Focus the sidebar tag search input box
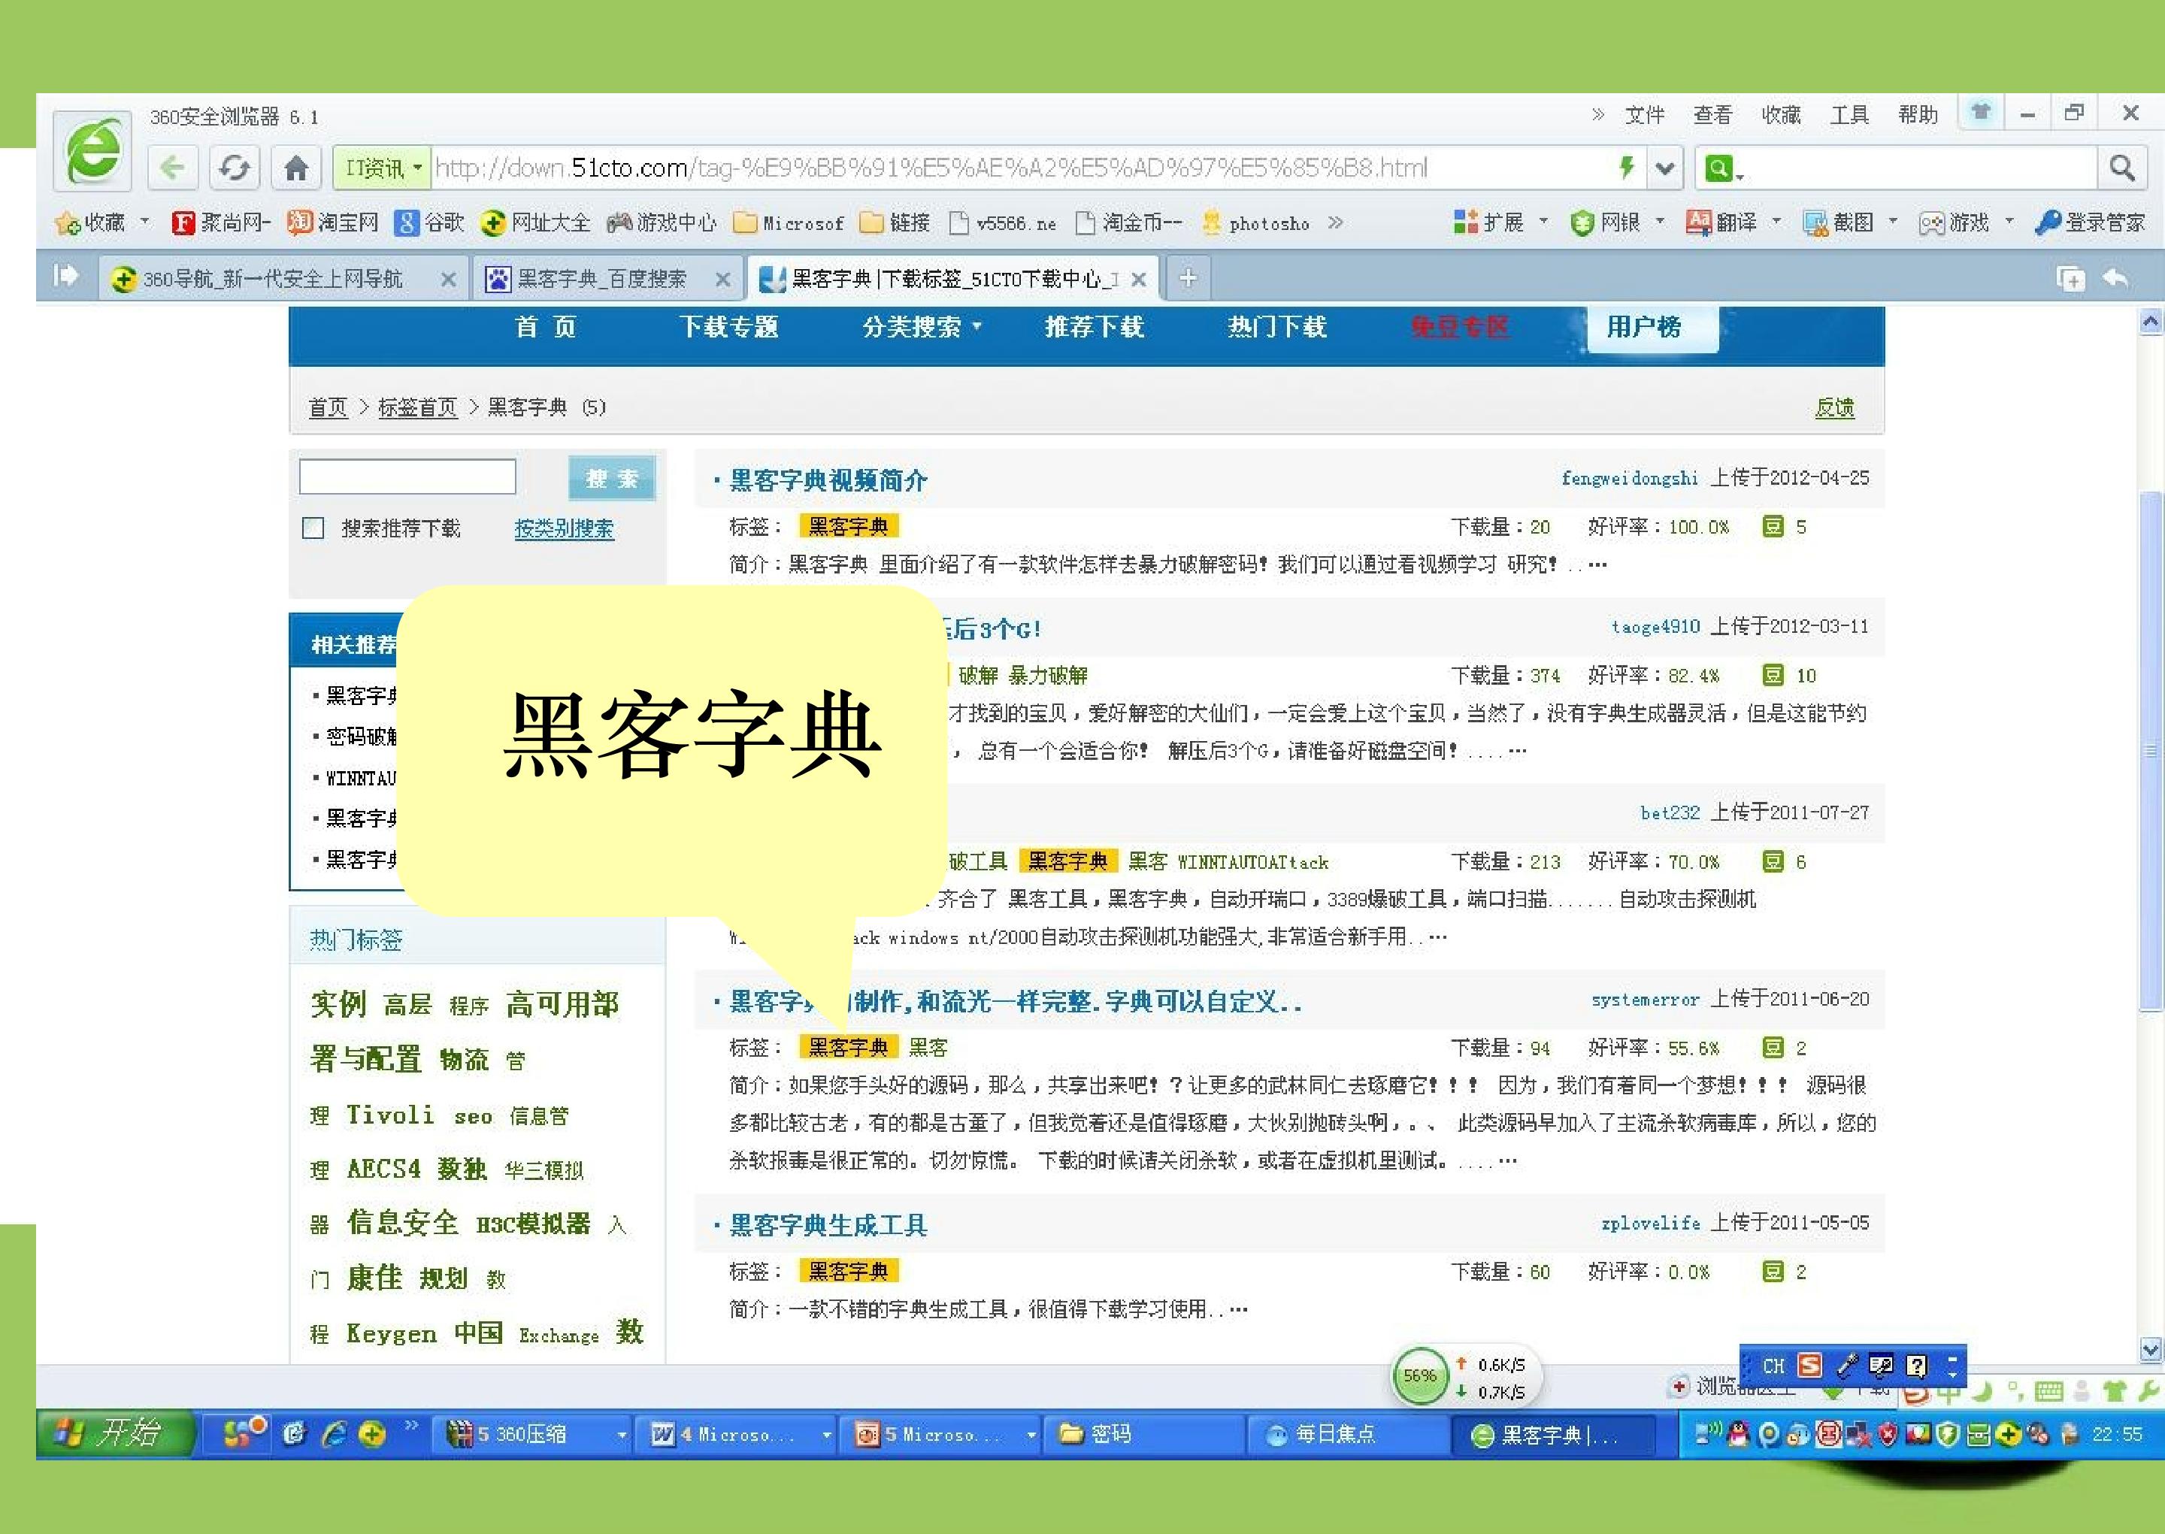 pyautogui.click(x=407, y=477)
